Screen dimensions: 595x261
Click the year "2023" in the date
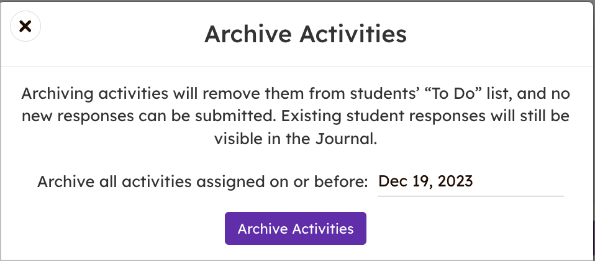[455, 181]
